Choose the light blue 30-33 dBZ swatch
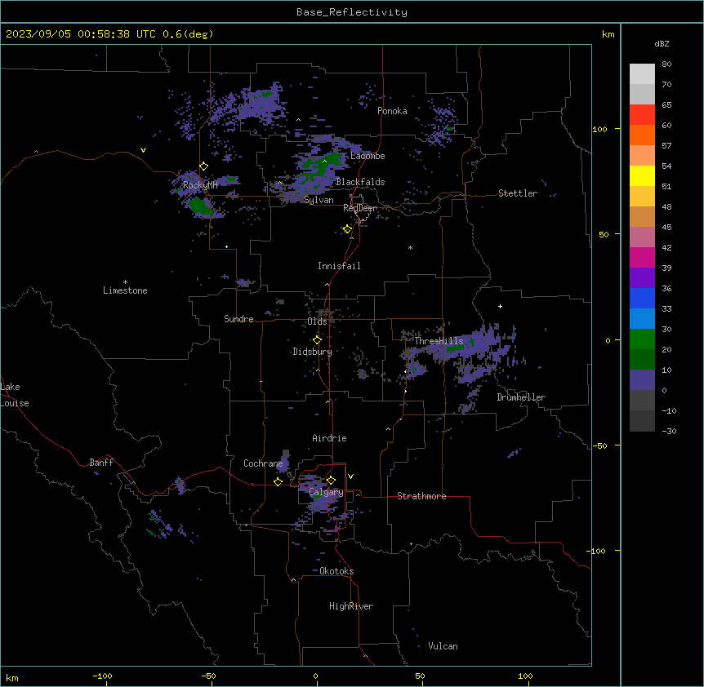 pyautogui.click(x=642, y=319)
